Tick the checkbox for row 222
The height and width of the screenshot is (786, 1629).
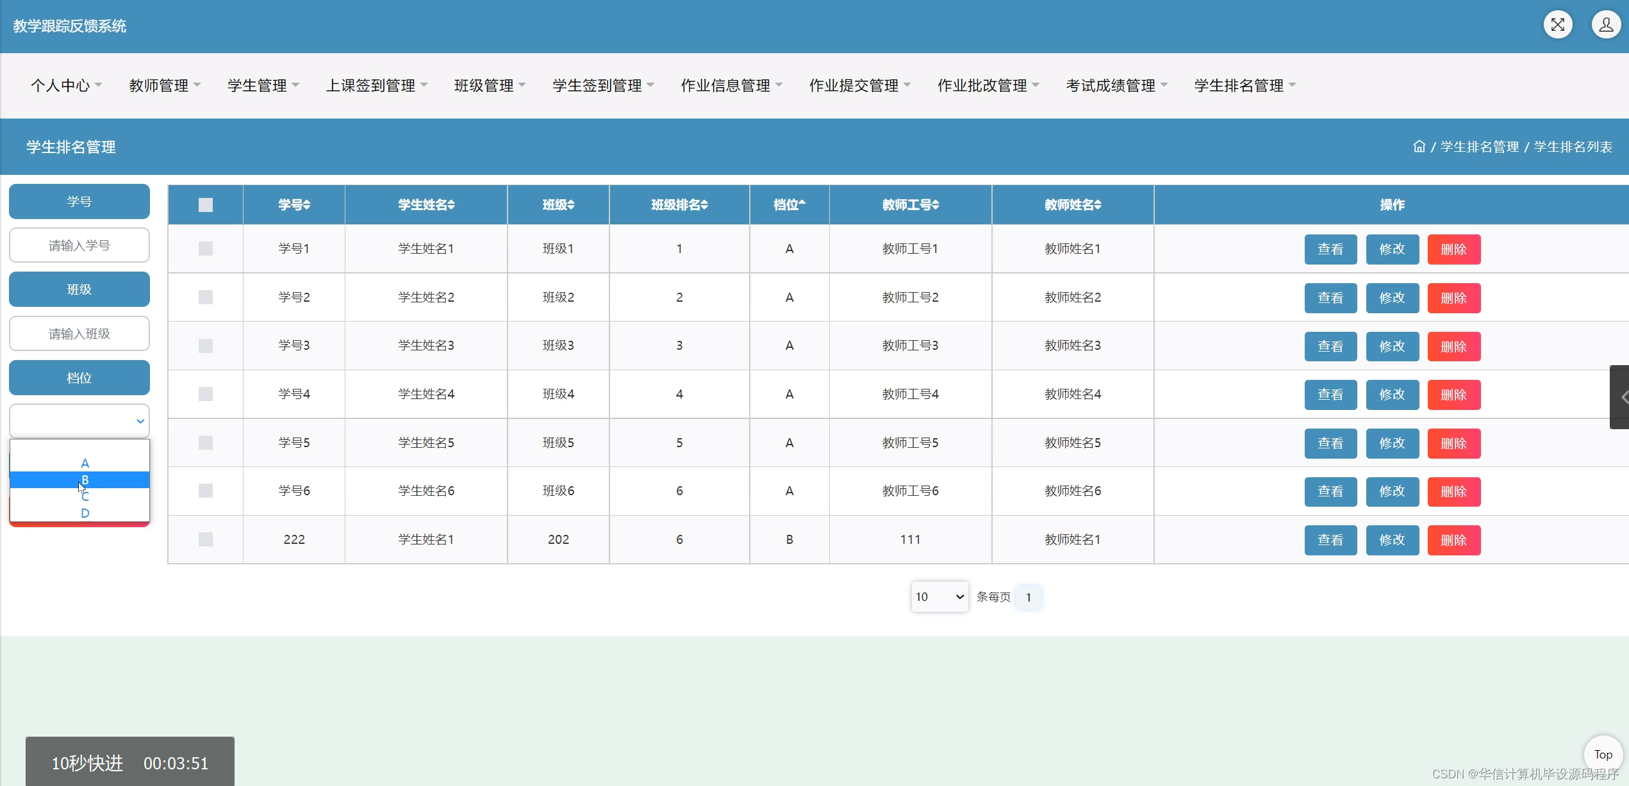point(206,539)
